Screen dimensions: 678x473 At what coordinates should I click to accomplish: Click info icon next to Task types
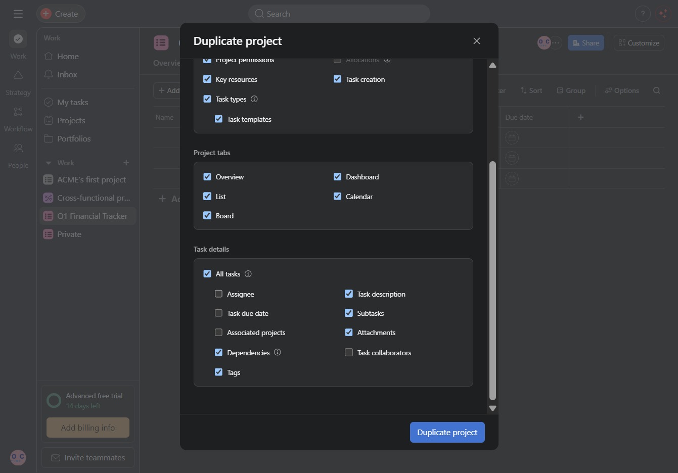pyautogui.click(x=254, y=99)
